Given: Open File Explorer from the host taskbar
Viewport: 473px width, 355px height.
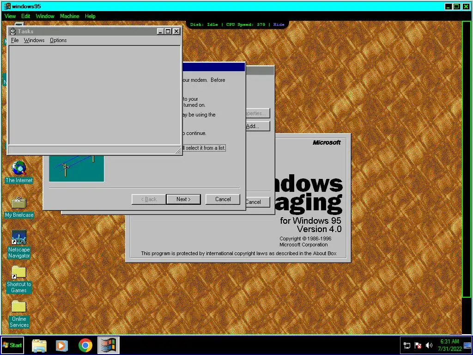Looking at the screenshot, I should tap(39, 345).
